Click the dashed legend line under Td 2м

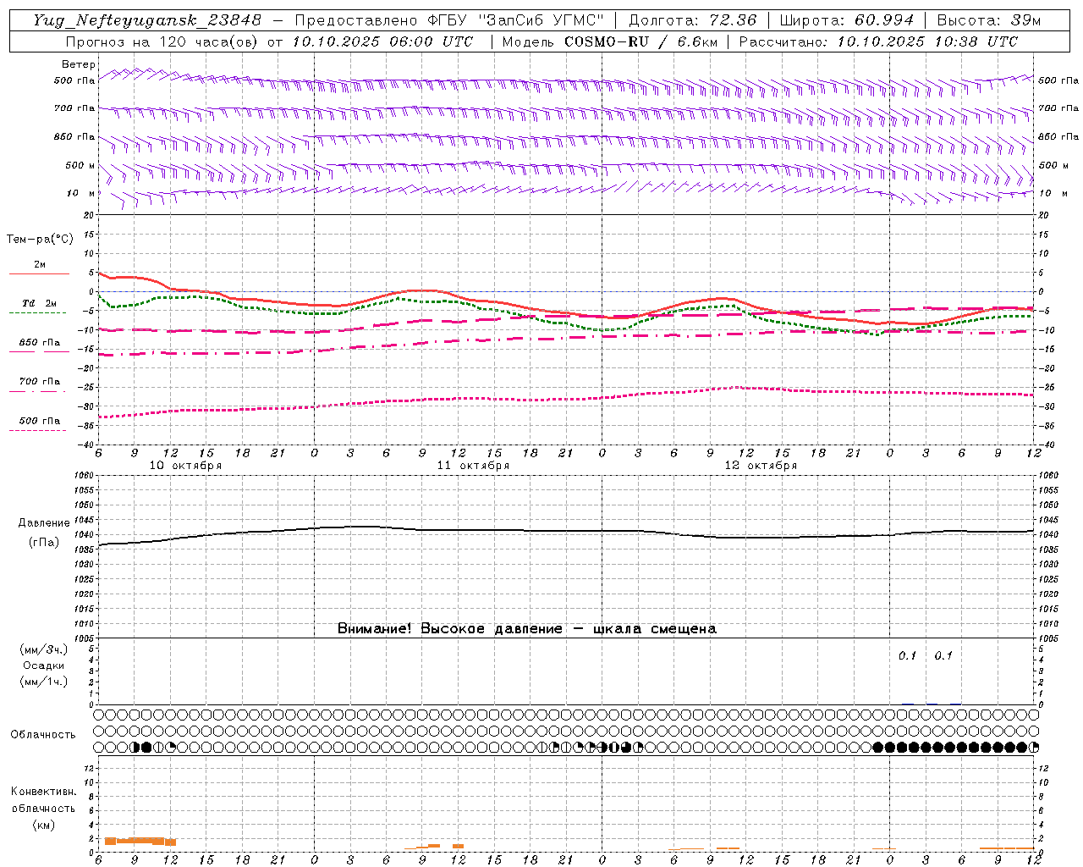click(x=39, y=312)
